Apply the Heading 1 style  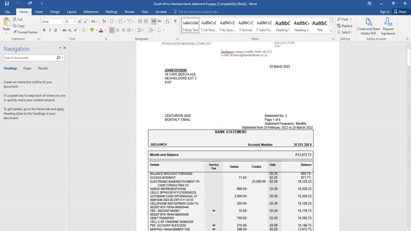point(283,25)
